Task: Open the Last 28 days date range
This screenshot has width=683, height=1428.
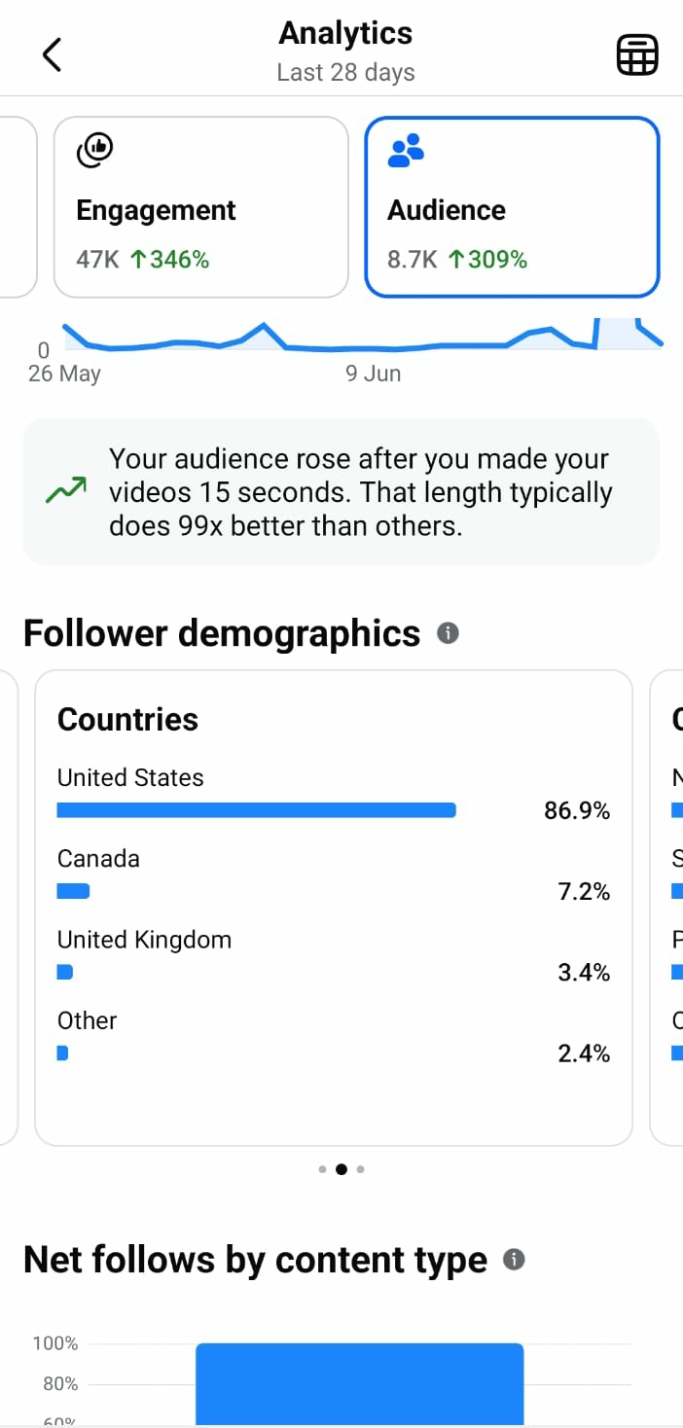Action: [345, 73]
